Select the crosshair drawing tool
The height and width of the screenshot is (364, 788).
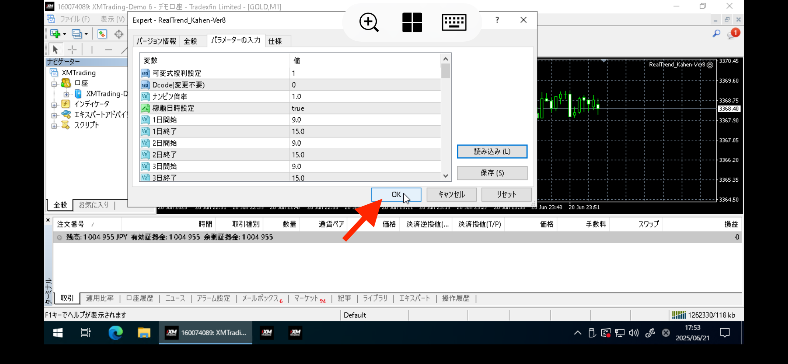(72, 49)
